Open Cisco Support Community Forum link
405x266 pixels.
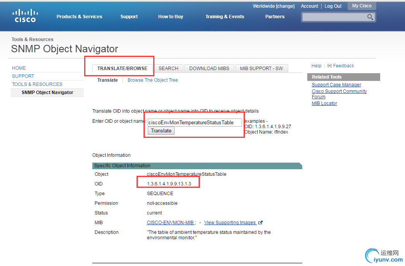click(x=339, y=94)
